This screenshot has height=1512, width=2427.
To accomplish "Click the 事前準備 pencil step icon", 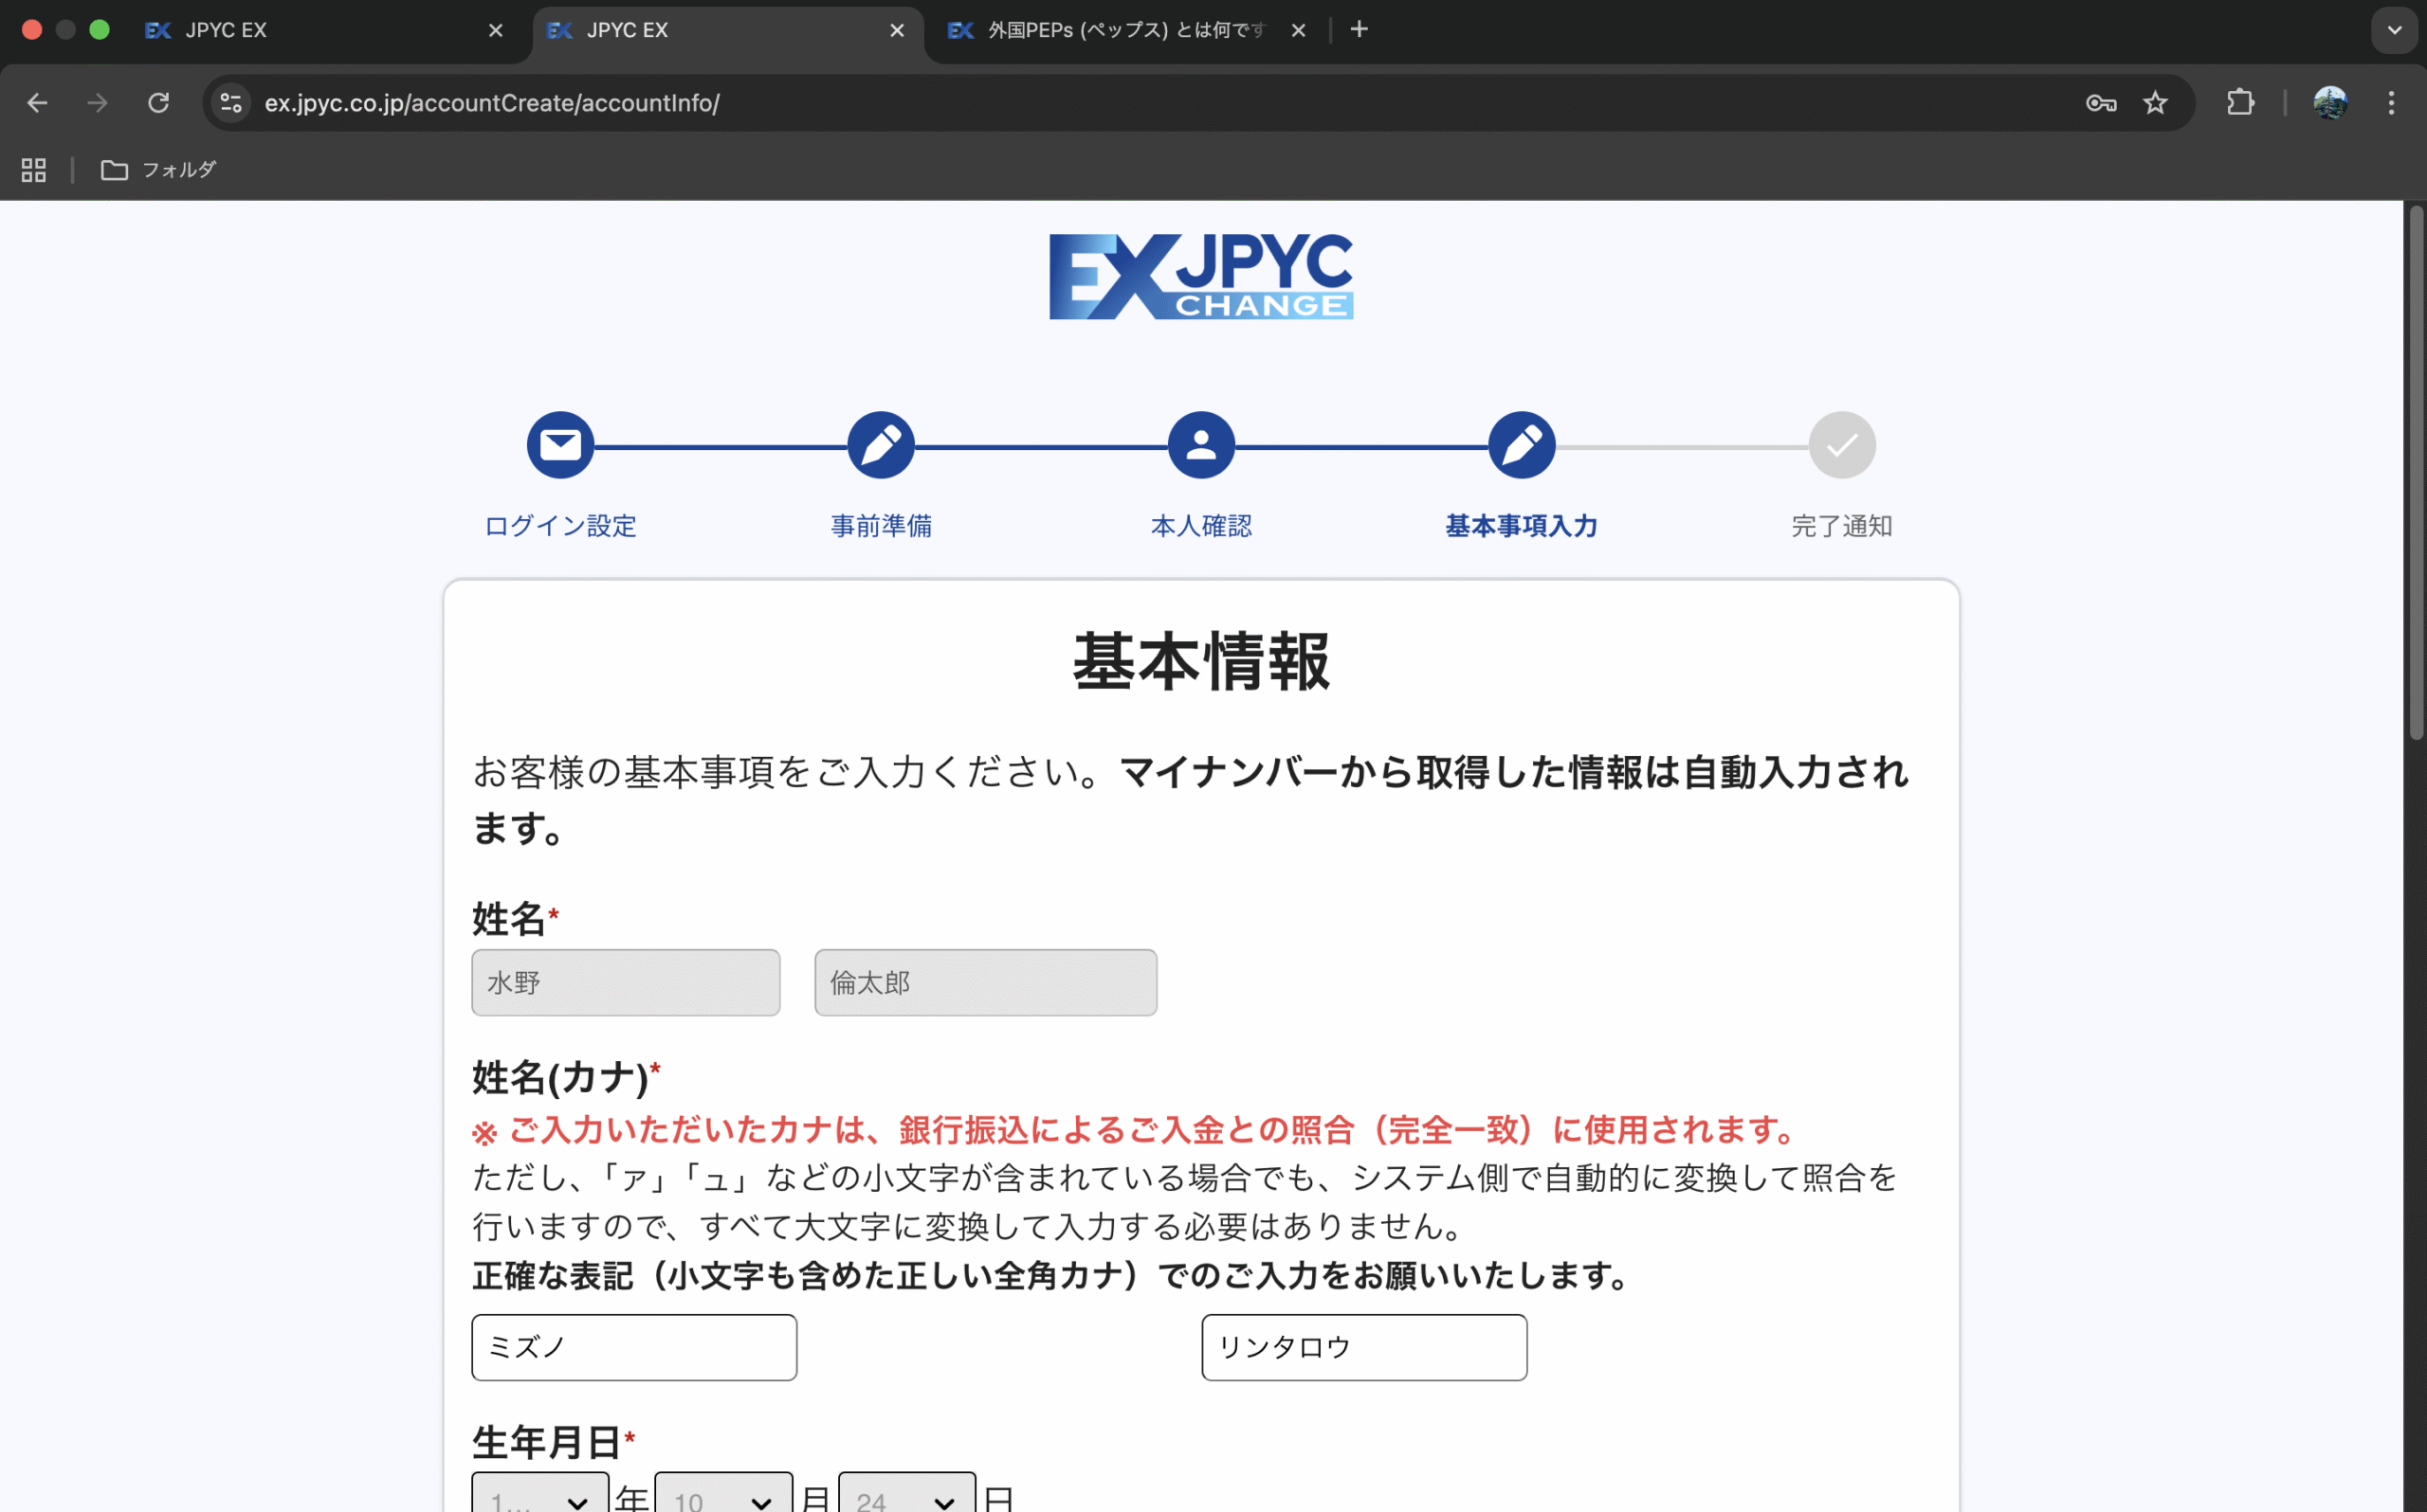I will [x=881, y=445].
